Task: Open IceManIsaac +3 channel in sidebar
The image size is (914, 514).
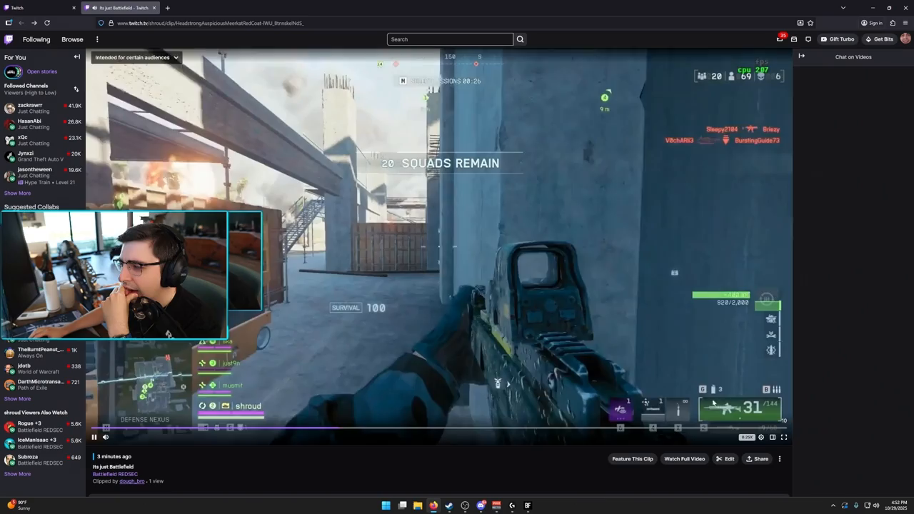Action: [x=43, y=443]
